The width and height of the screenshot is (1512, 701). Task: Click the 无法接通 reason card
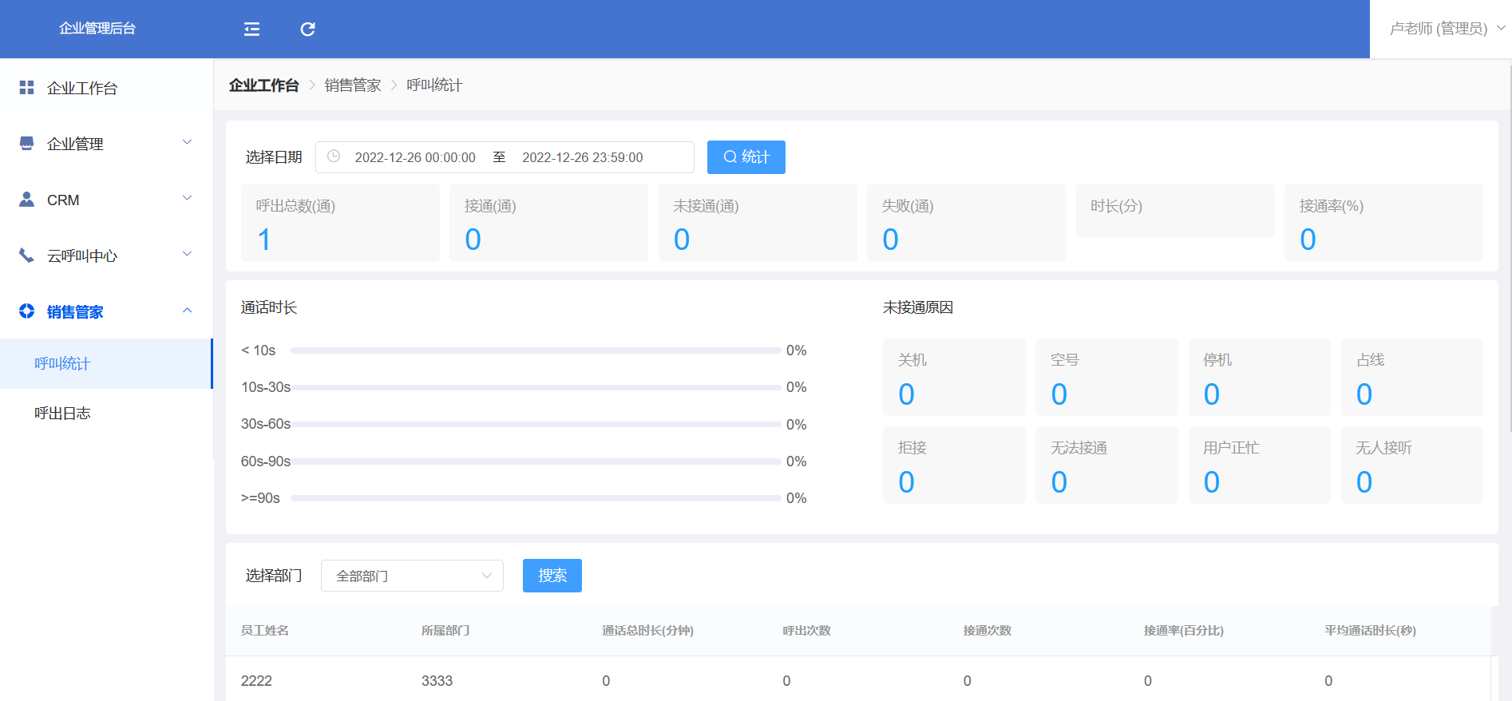pyautogui.click(x=1106, y=465)
